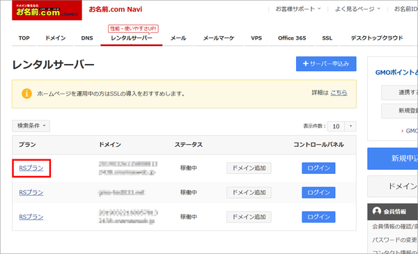Viewport: 418px width, 254px height.
Task: Click the 稼働中 status in first row
Action: 189,168
